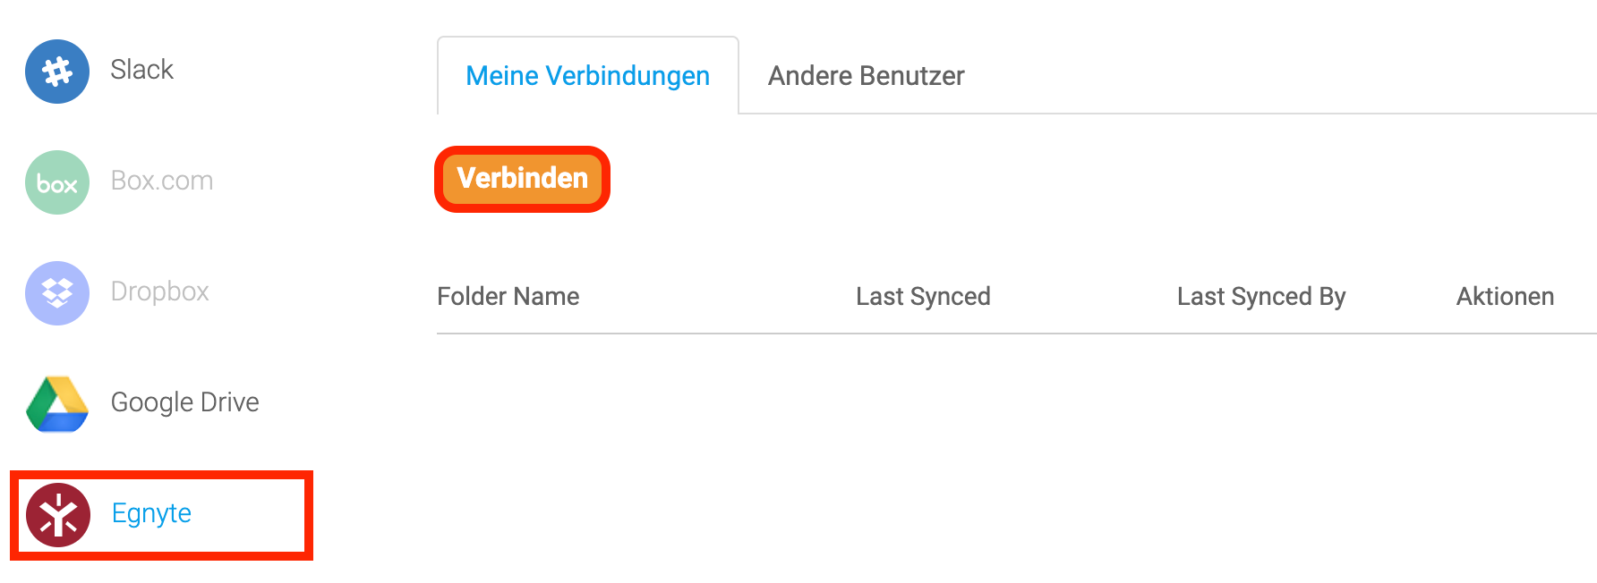The width and height of the screenshot is (1597, 583).
Task: Click the orange Verbinden button
Action: point(523,179)
